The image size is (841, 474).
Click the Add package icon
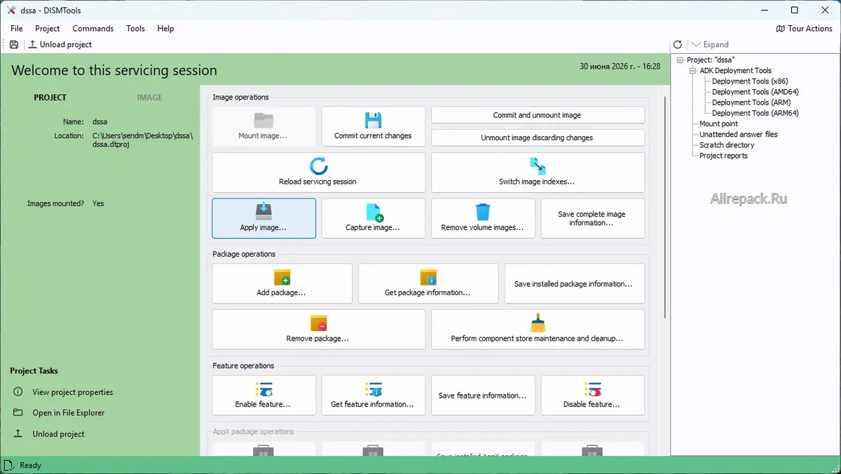282,277
